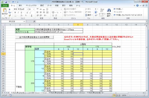Click the AutoSum sigma icon

point(96,9)
